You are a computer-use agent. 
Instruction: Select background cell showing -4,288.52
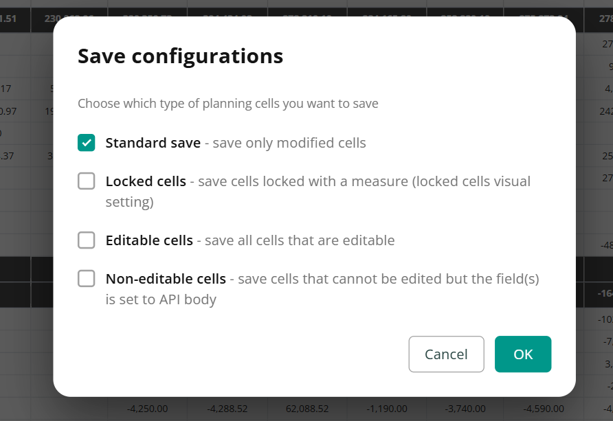pyautogui.click(x=227, y=409)
